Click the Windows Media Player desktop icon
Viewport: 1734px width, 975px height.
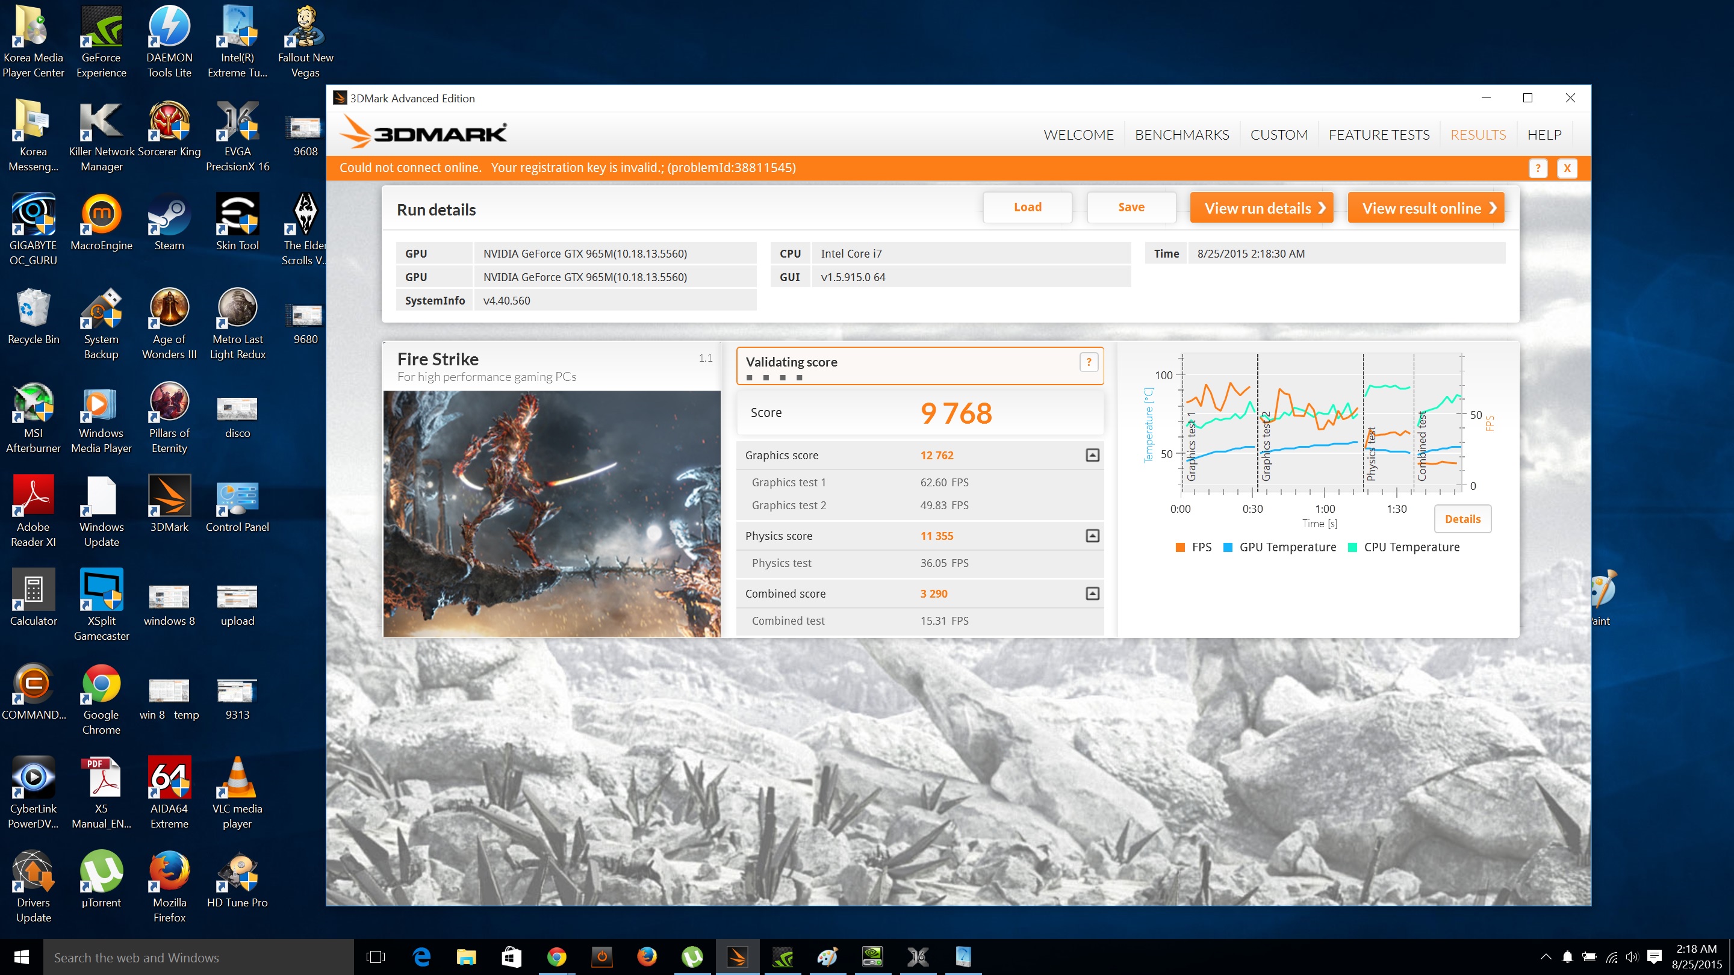(x=101, y=417)
